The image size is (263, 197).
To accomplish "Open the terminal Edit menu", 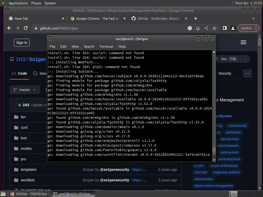I will click(x=63, y=47).
